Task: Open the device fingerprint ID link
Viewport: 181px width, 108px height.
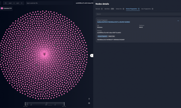Action: click(113, 22)
